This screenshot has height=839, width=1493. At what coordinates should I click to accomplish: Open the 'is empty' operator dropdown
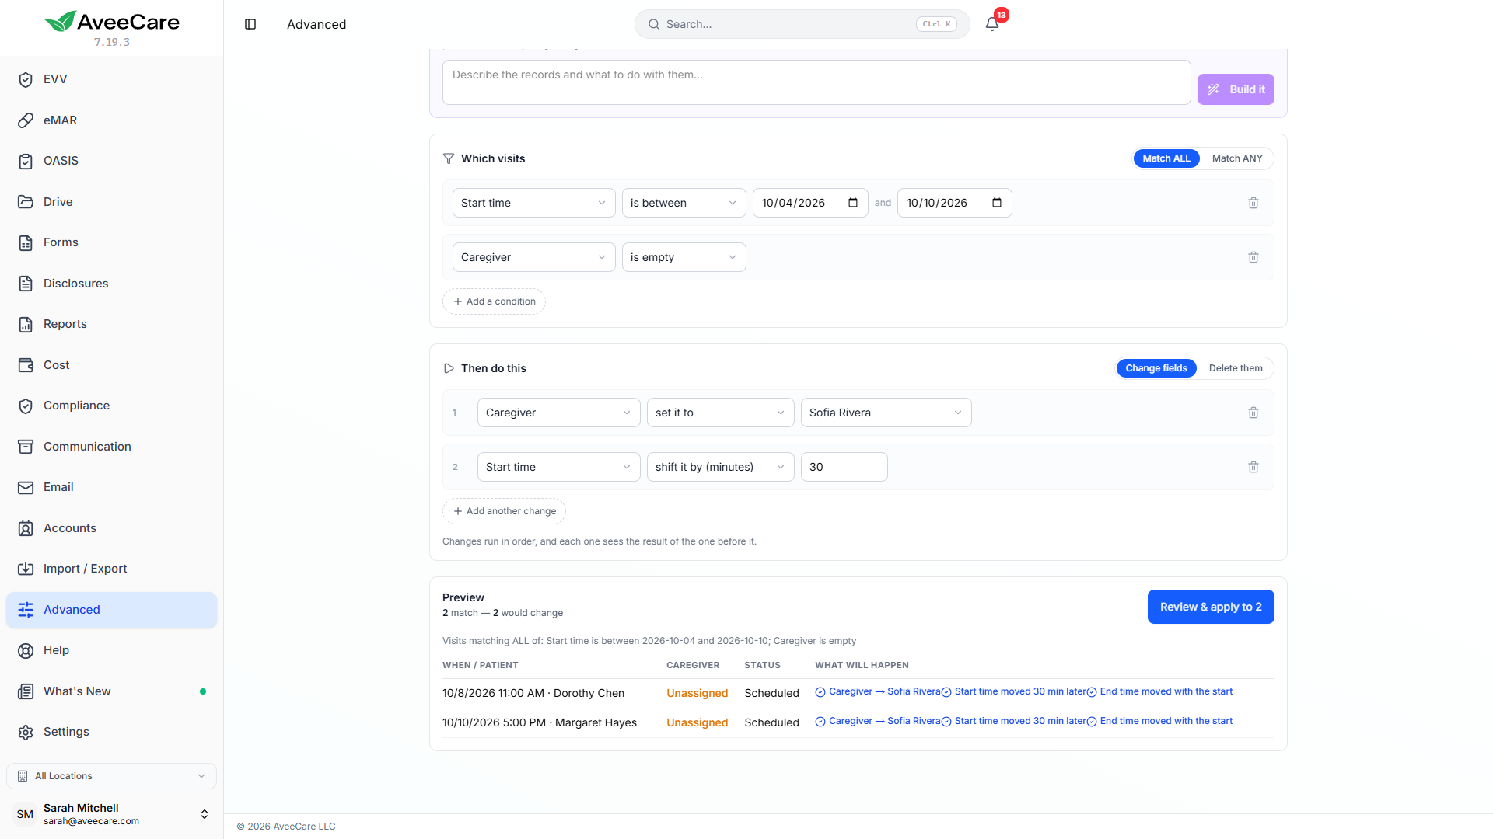684,257
